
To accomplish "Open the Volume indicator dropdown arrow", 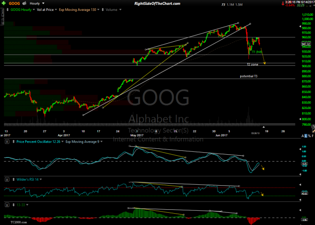I will click(120, 10).
